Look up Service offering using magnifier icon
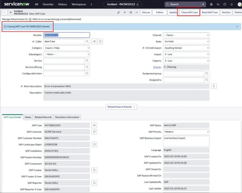The image size is (242, 193). pos(87,67)
